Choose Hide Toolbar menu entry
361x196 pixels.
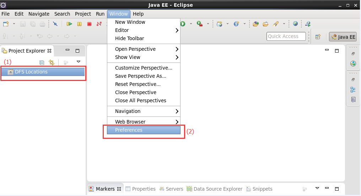tap(144, 38)
